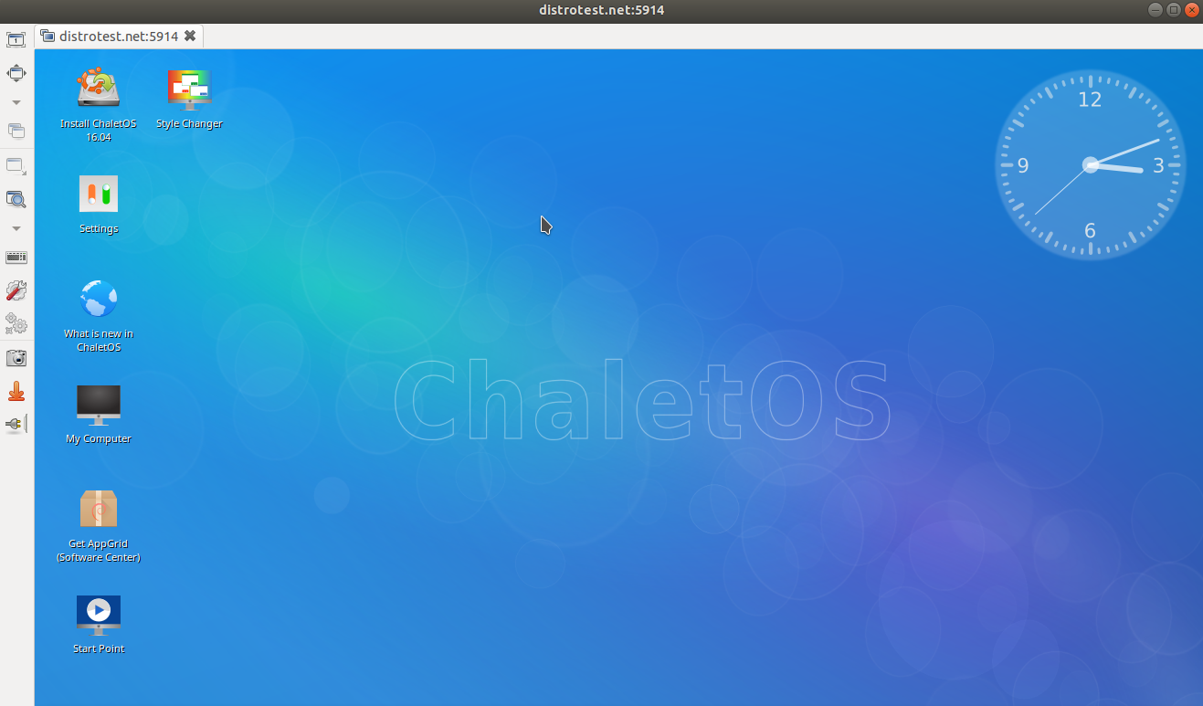Click the analog clock desktop widget
This screenshot has width=1203, height=706.
(x=1090, y=164)
